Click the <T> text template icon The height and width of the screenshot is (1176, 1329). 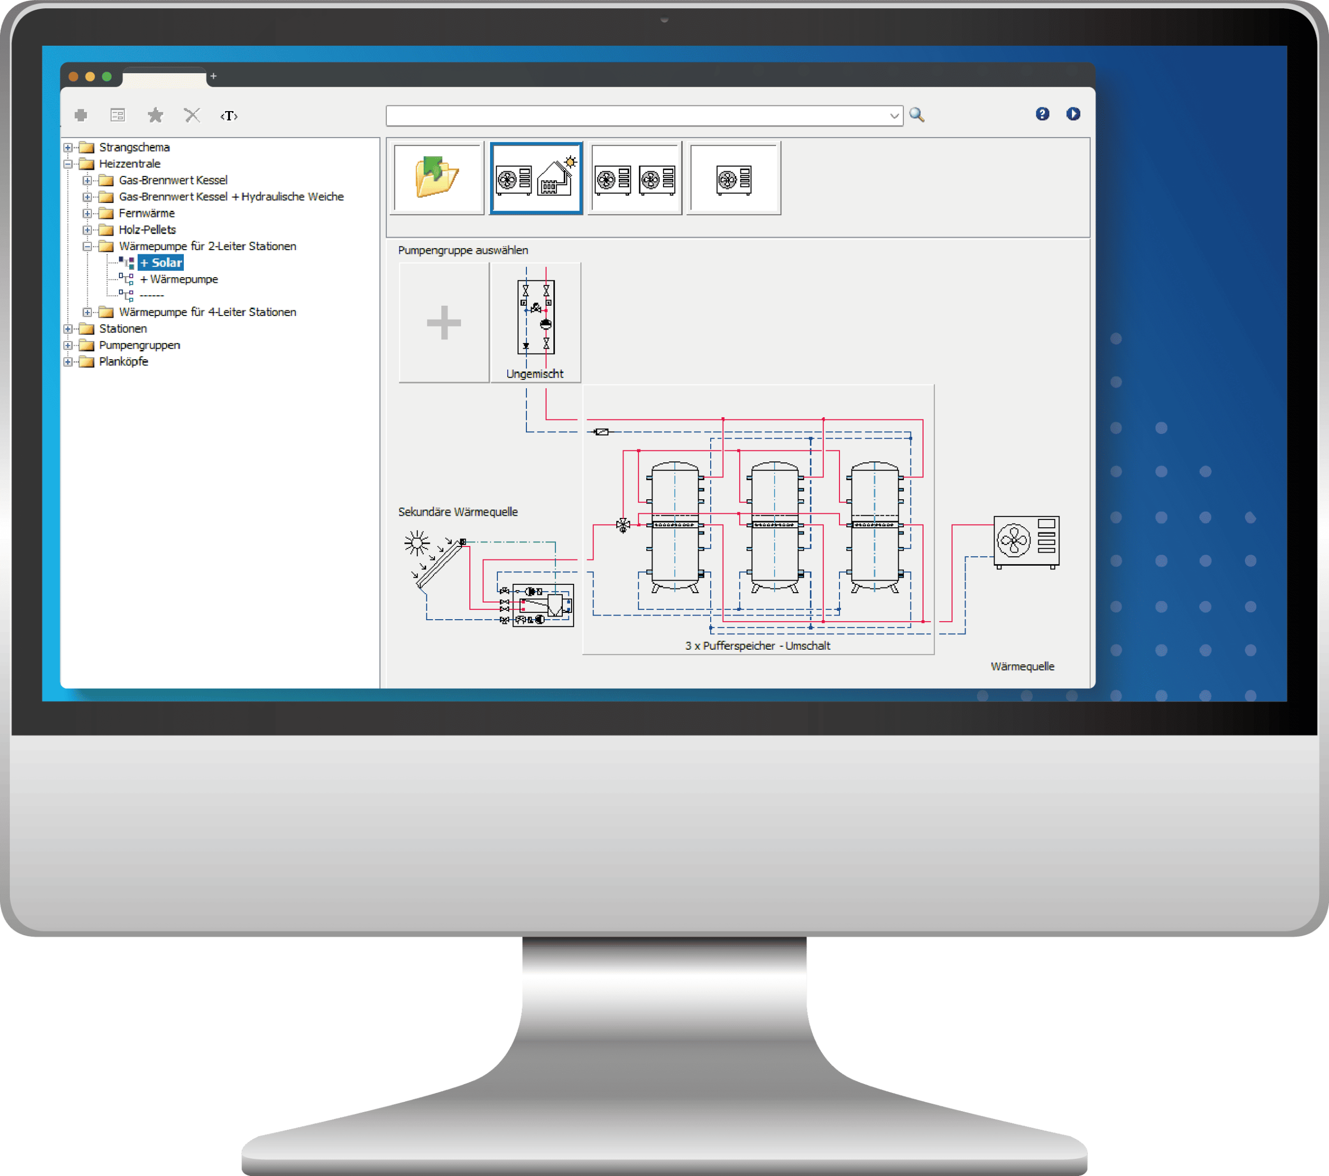click(229, 116)
